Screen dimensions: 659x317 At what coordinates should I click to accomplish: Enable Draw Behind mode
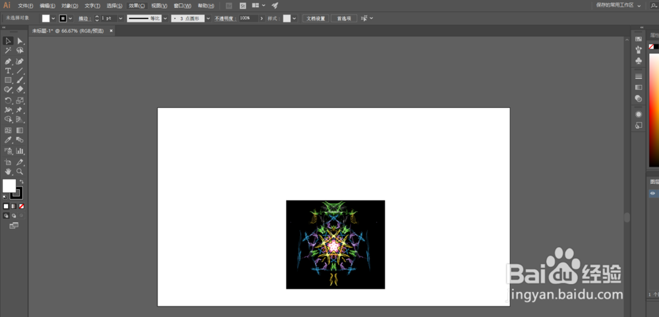(14, 216)
